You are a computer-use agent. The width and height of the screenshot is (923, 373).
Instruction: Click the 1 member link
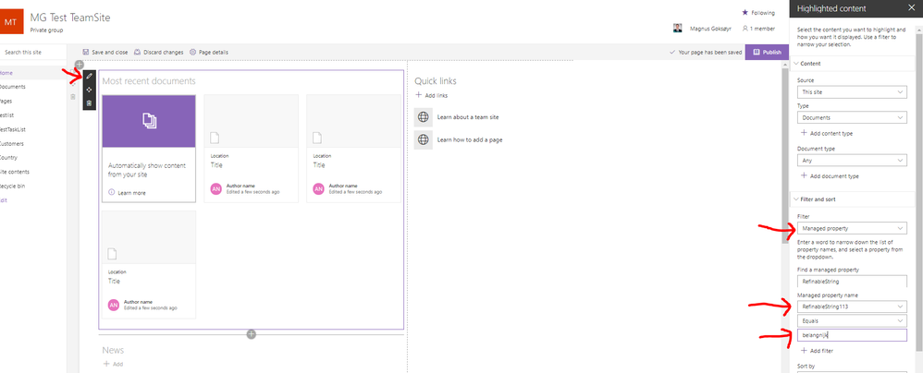[758, 29]
